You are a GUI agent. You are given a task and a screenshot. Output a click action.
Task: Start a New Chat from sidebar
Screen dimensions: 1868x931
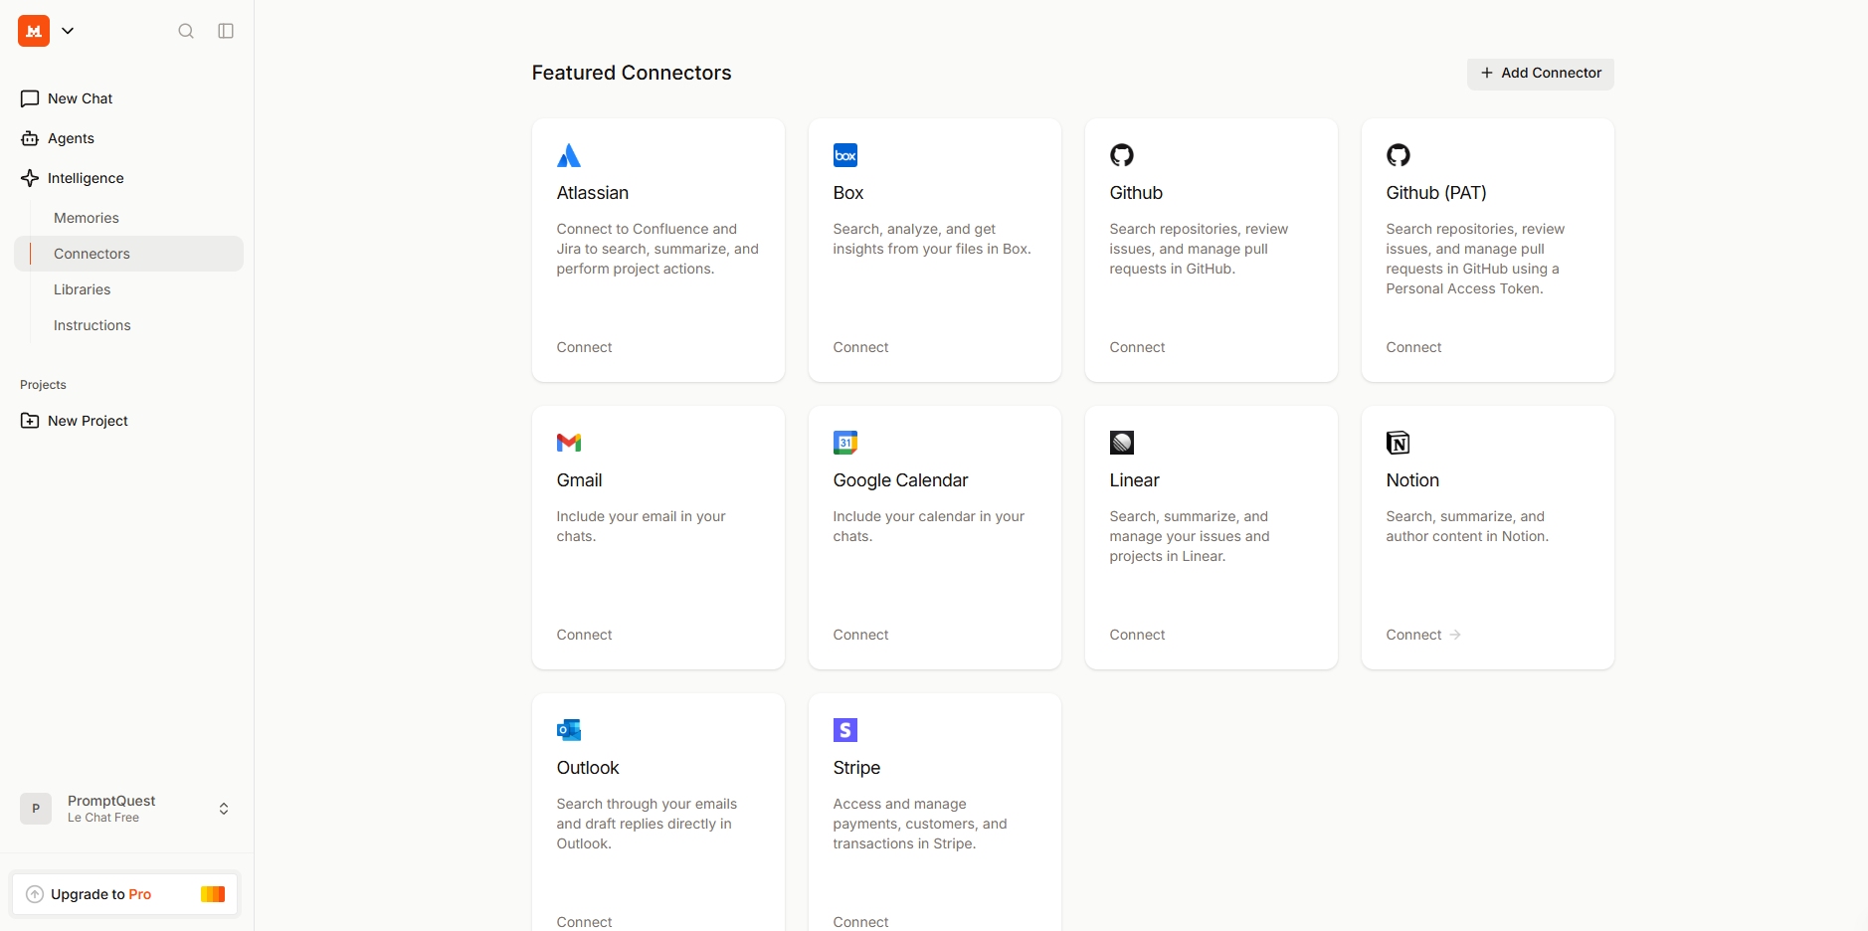(x=80, y=98)
